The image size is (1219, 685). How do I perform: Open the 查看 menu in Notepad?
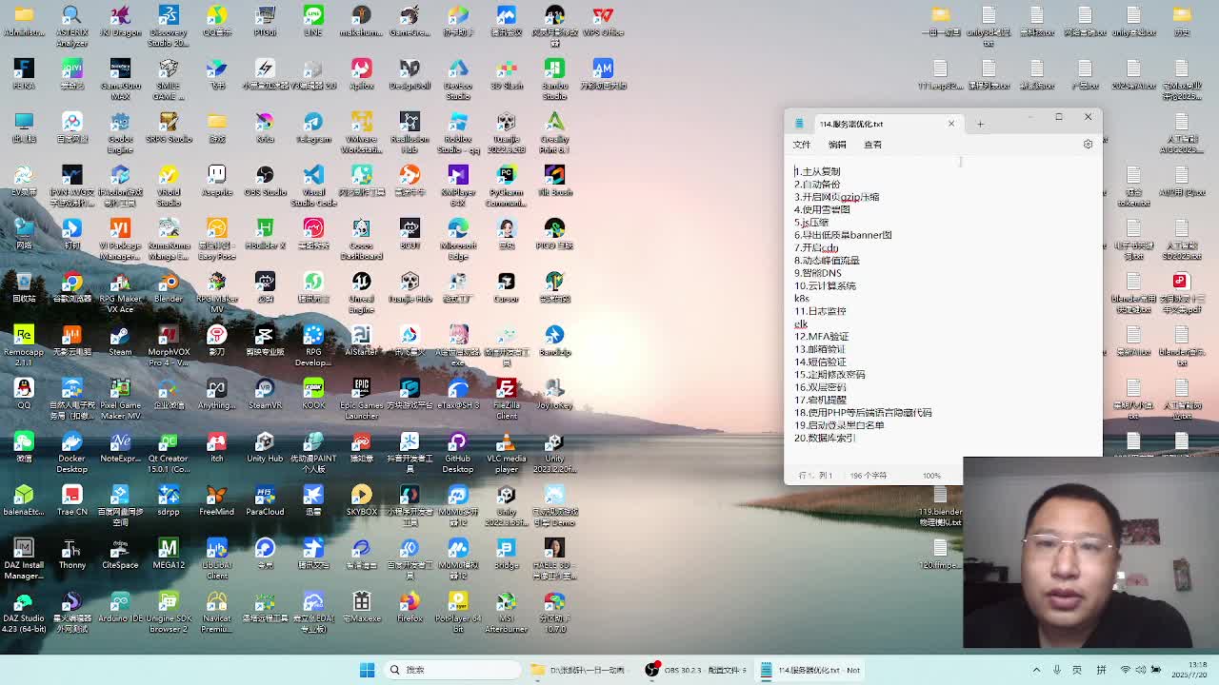point(872,145)
